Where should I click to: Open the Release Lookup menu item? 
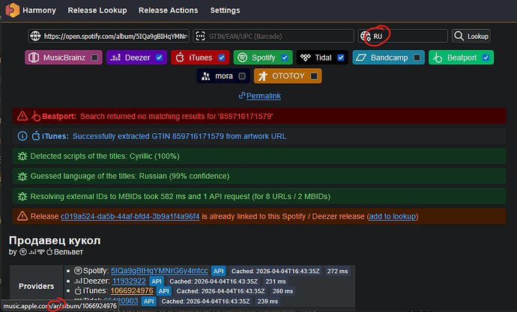coord(97,10)
